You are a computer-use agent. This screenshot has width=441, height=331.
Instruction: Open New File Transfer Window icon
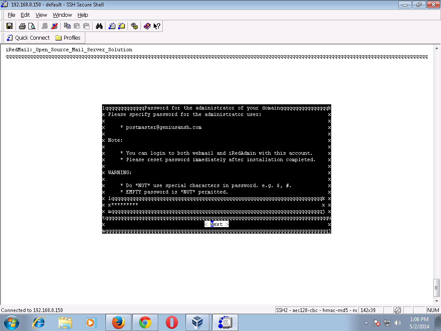[x=121, y=26]
